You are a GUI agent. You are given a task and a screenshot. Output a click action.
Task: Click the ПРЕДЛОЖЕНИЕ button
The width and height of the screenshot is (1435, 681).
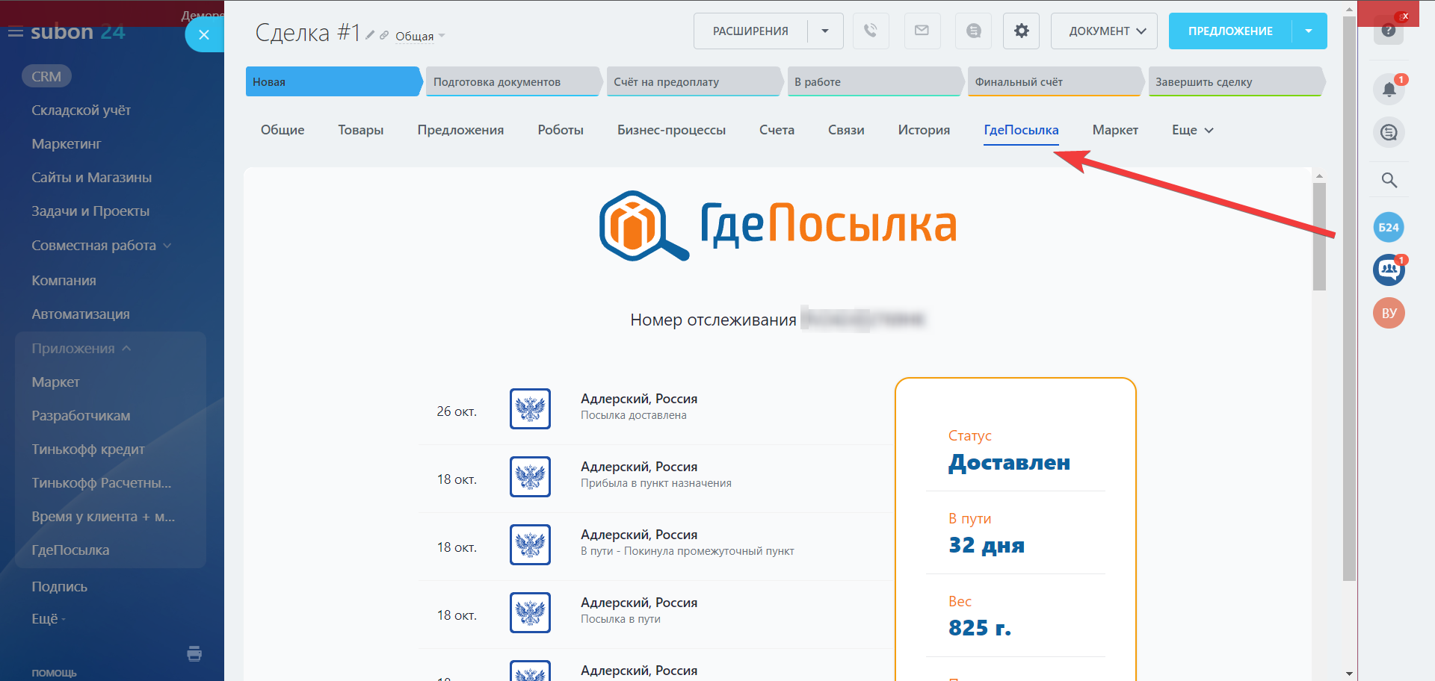point(1230,31)
